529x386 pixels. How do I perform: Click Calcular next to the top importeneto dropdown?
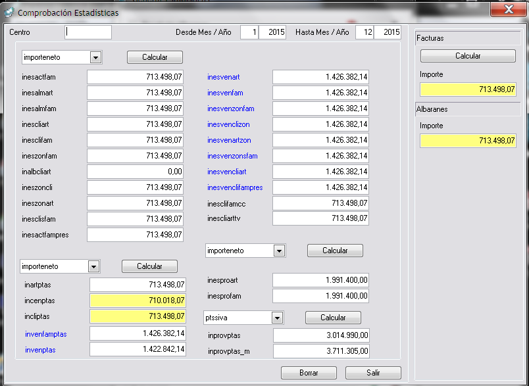pyautogui.click(x=155, y=57)
